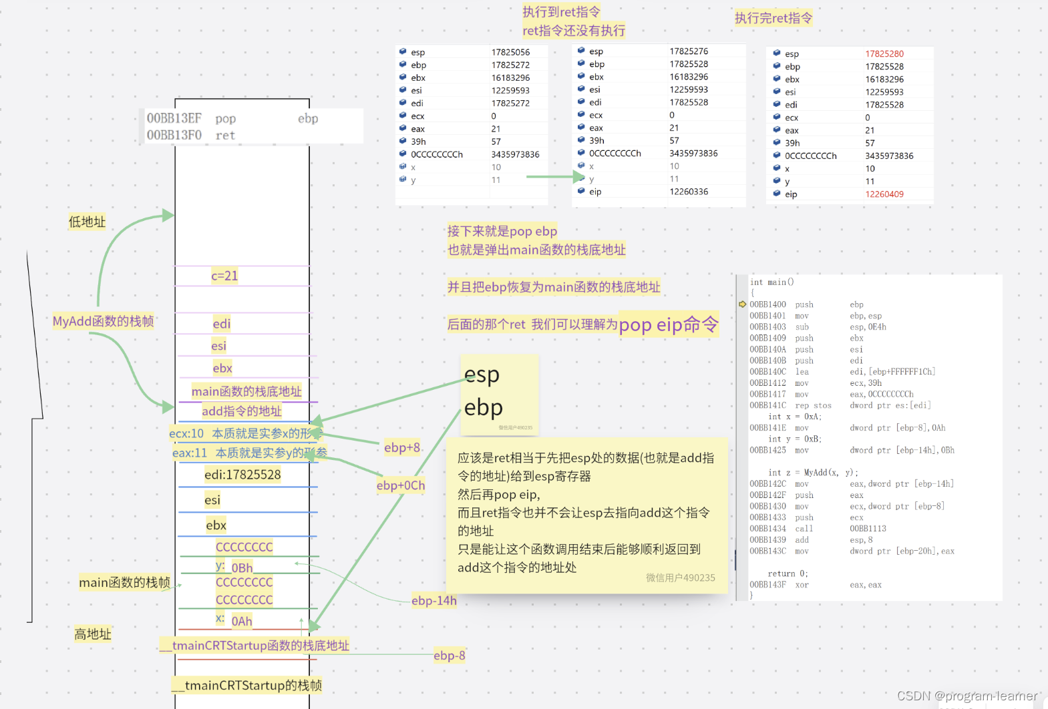
Task: Select the 'edi:17825528' stack cell
Action: click(x=242, y=475)
